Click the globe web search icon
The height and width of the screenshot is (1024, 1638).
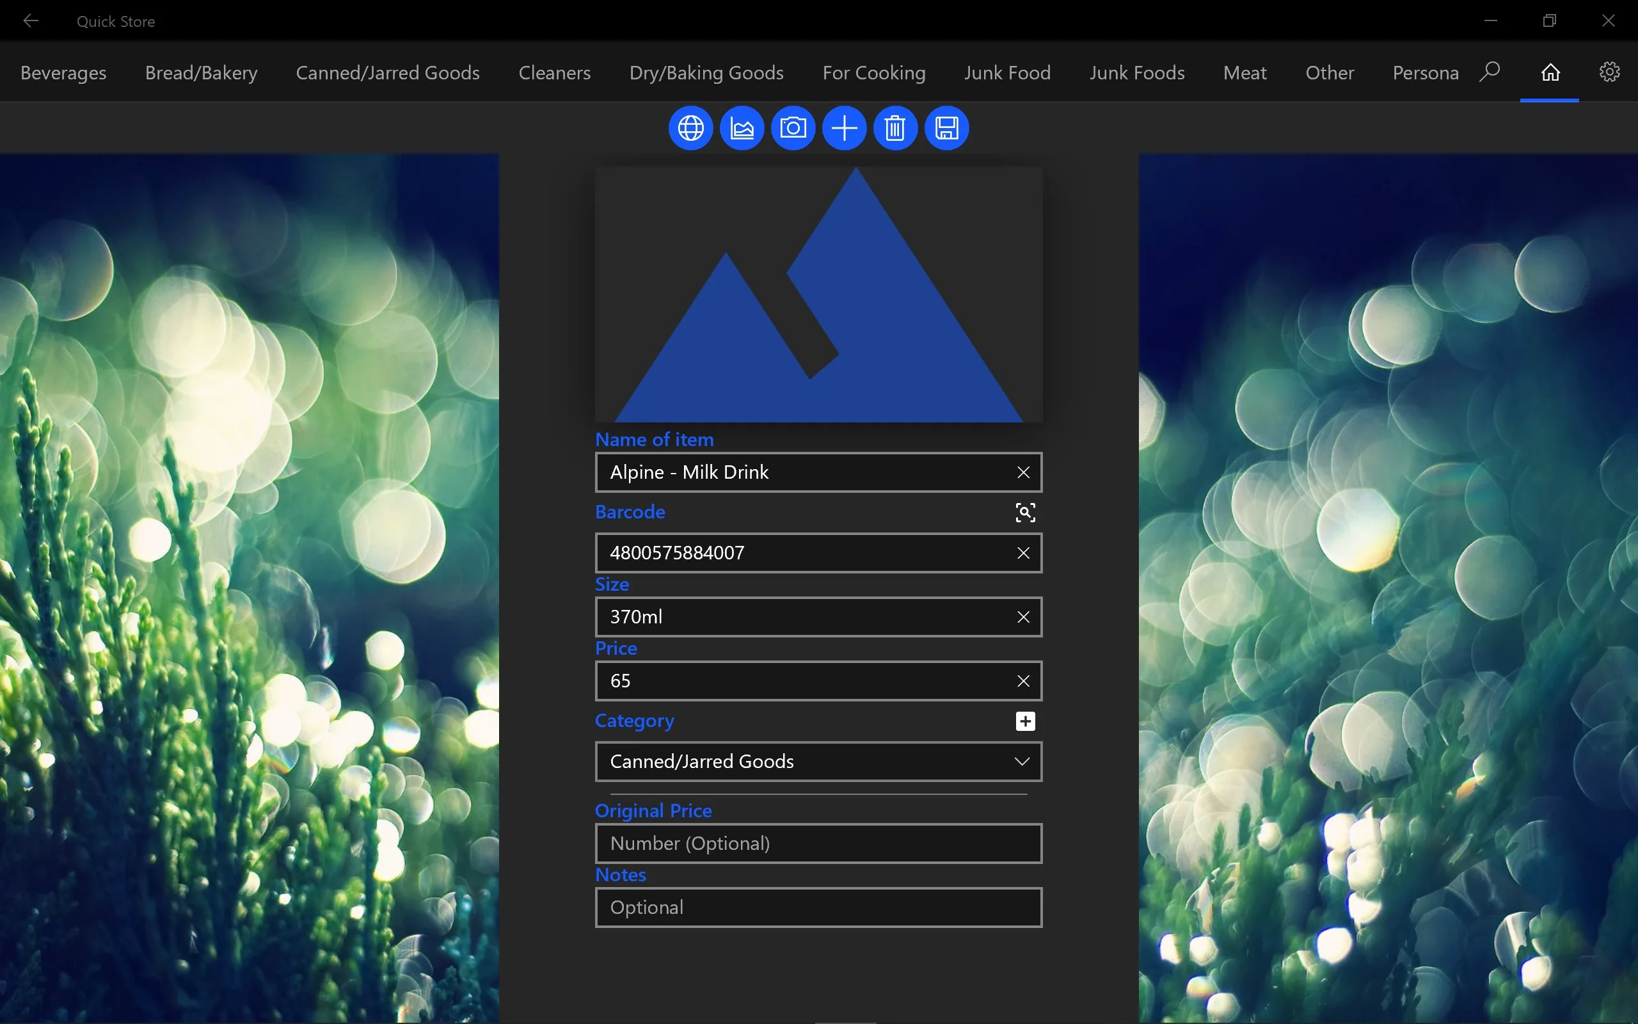click(690, 127)
